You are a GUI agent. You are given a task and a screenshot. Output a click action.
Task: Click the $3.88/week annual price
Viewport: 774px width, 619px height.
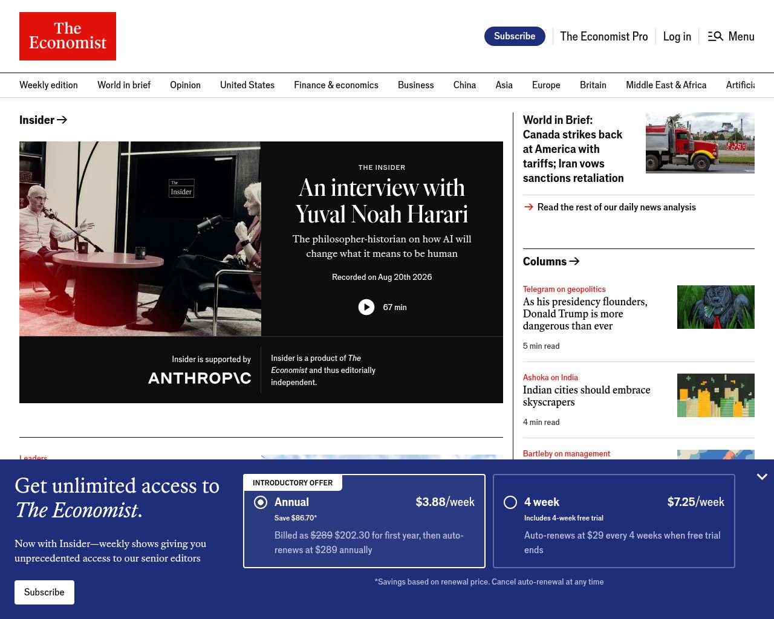(445, 502)
